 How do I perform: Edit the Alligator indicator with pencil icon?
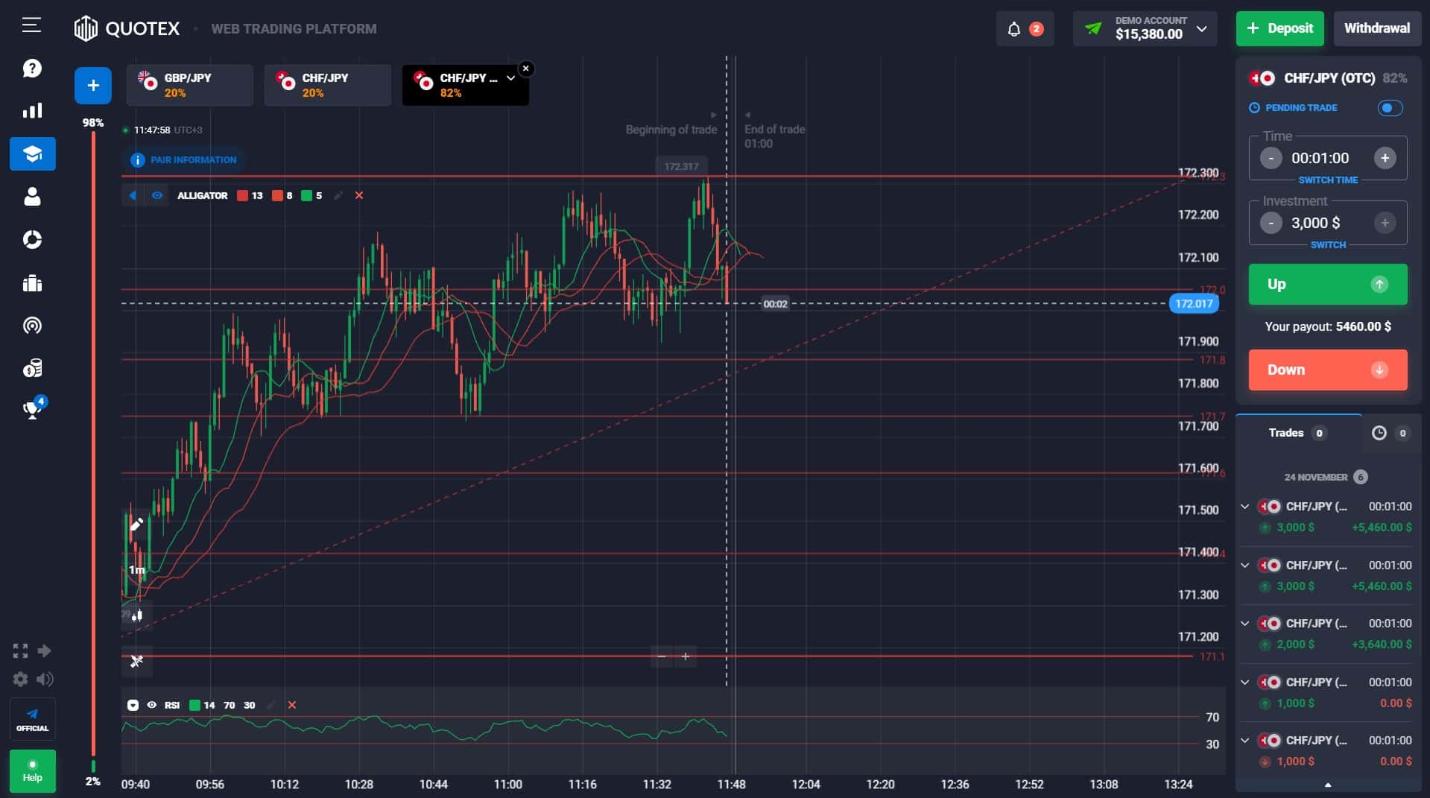[x=338, y=195]
